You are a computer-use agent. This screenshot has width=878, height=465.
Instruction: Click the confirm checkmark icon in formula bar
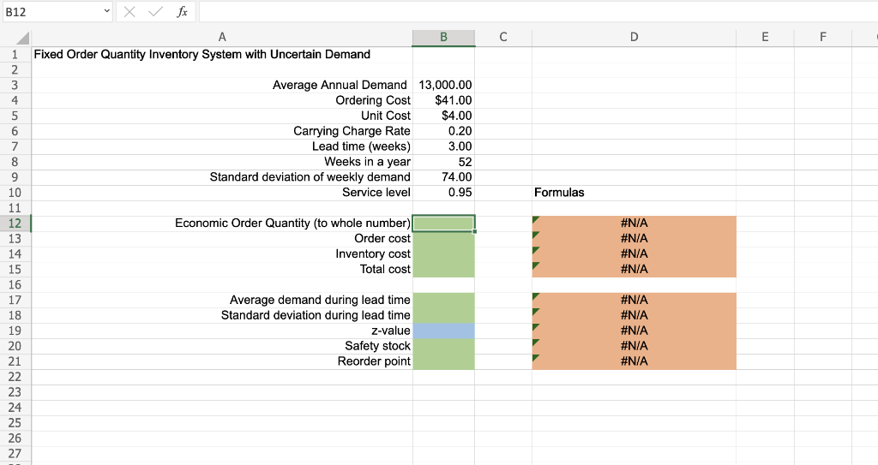click(156, 12)
